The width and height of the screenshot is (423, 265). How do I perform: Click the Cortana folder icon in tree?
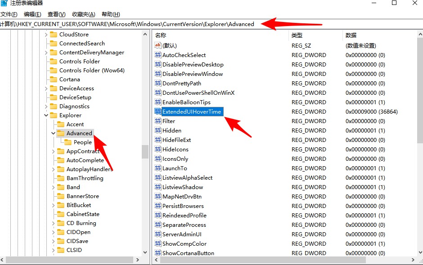pos(54,79)
